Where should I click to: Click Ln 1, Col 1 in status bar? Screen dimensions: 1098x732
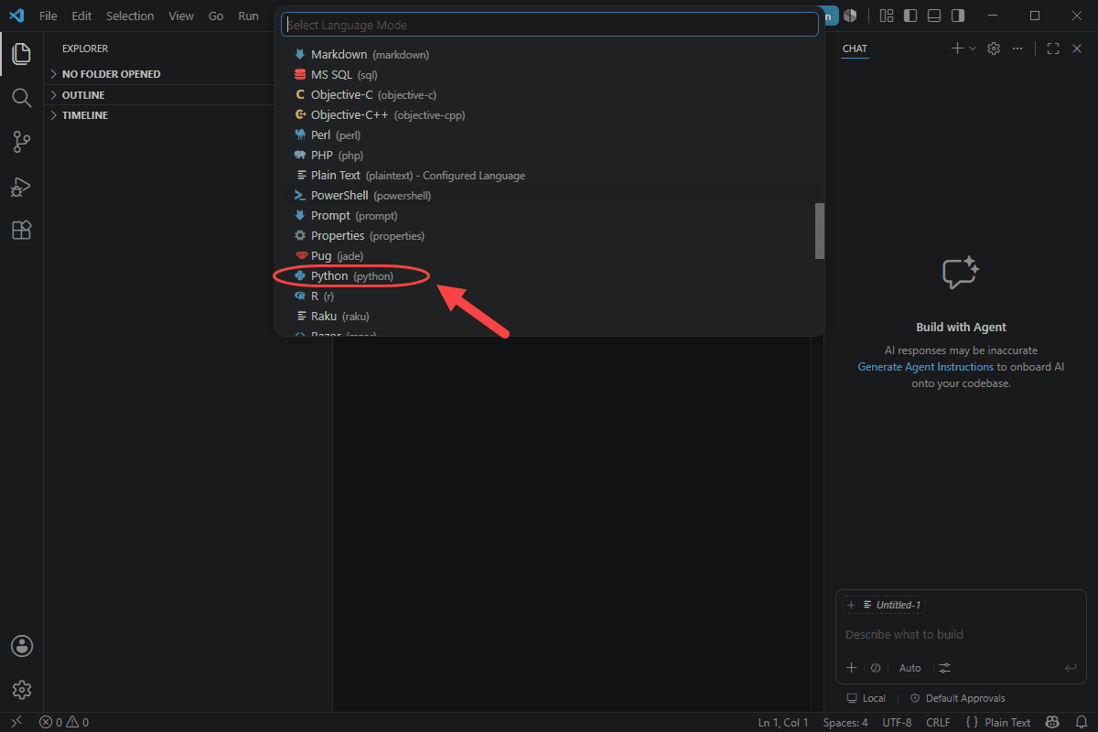[x=783, y=723]
